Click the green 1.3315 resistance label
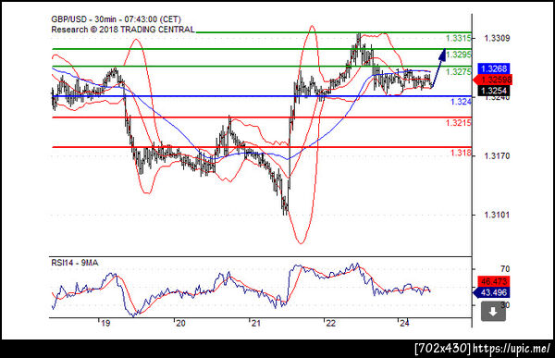The width and height of the screenshot is (555, 358). pos(459,38)
